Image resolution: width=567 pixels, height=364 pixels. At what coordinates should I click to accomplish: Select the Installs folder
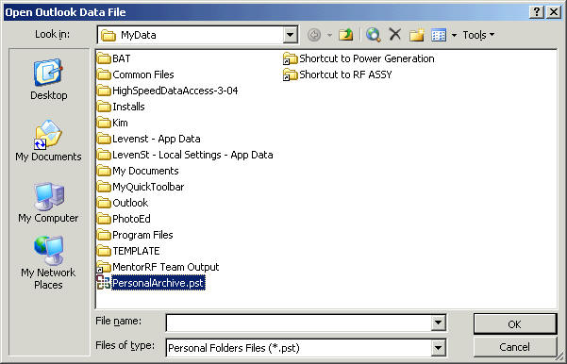tap(122, 107)
